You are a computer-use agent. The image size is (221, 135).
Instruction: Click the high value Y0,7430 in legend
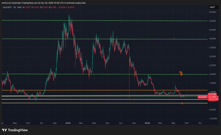(35, 7)
